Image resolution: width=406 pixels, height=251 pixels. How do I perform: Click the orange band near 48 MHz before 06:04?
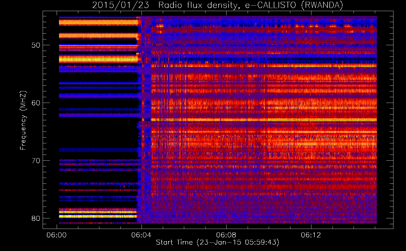(98, 36)
